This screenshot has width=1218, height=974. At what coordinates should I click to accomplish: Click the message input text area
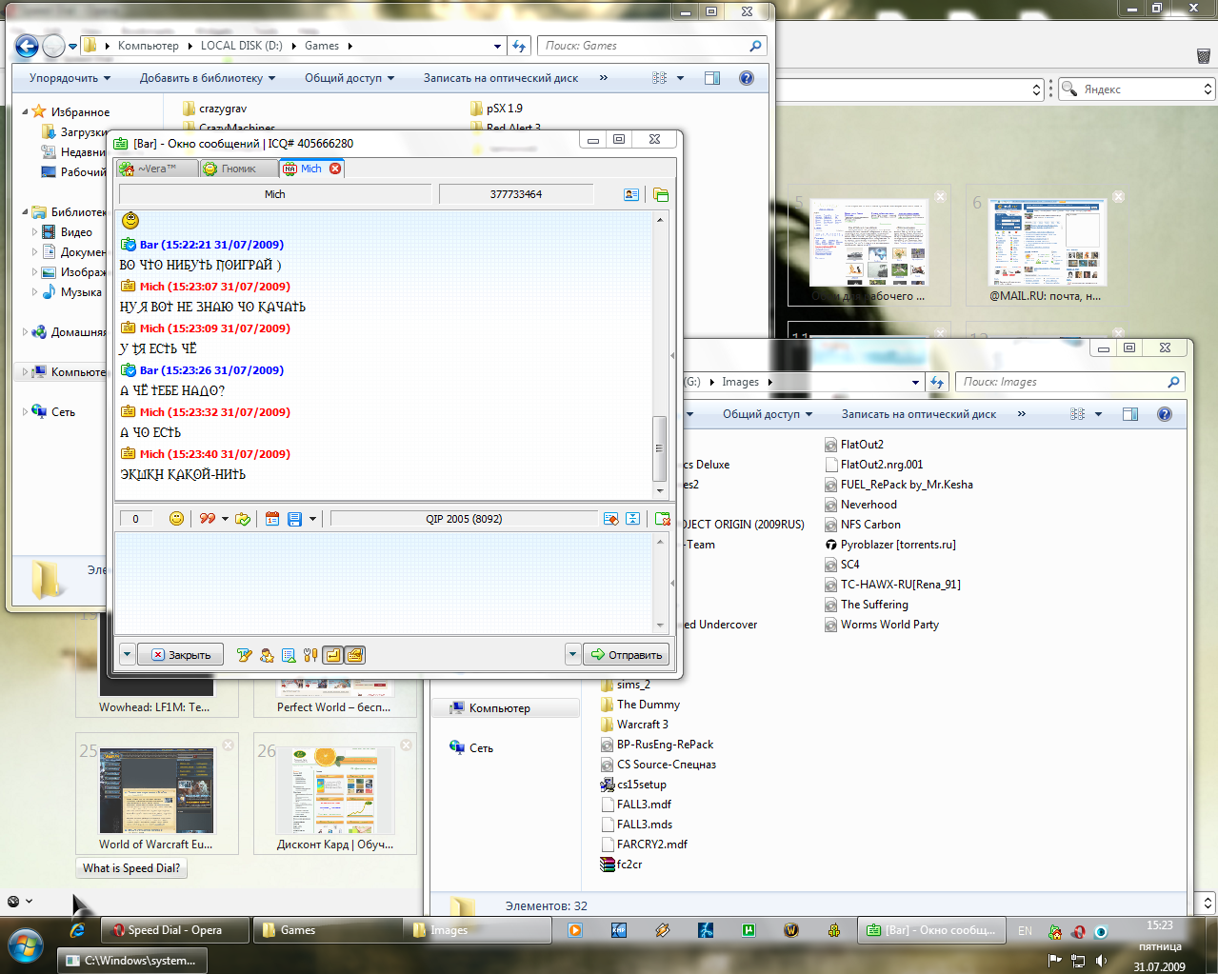[x=384, y=583]
